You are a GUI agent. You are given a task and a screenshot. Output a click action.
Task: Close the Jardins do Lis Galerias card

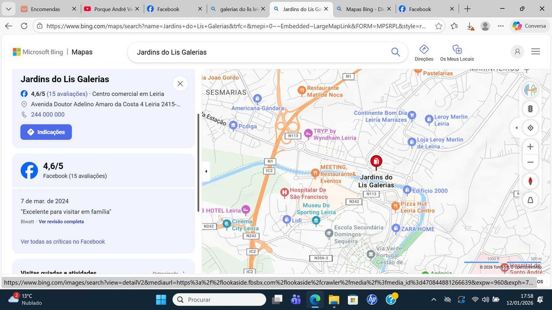[181, 84]
